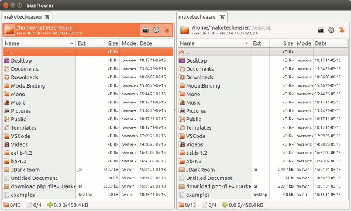Image resolution: width=351 pixels, height=211 pixels.
Task: Sort left pane by Ext column
Action: point(85,43)
